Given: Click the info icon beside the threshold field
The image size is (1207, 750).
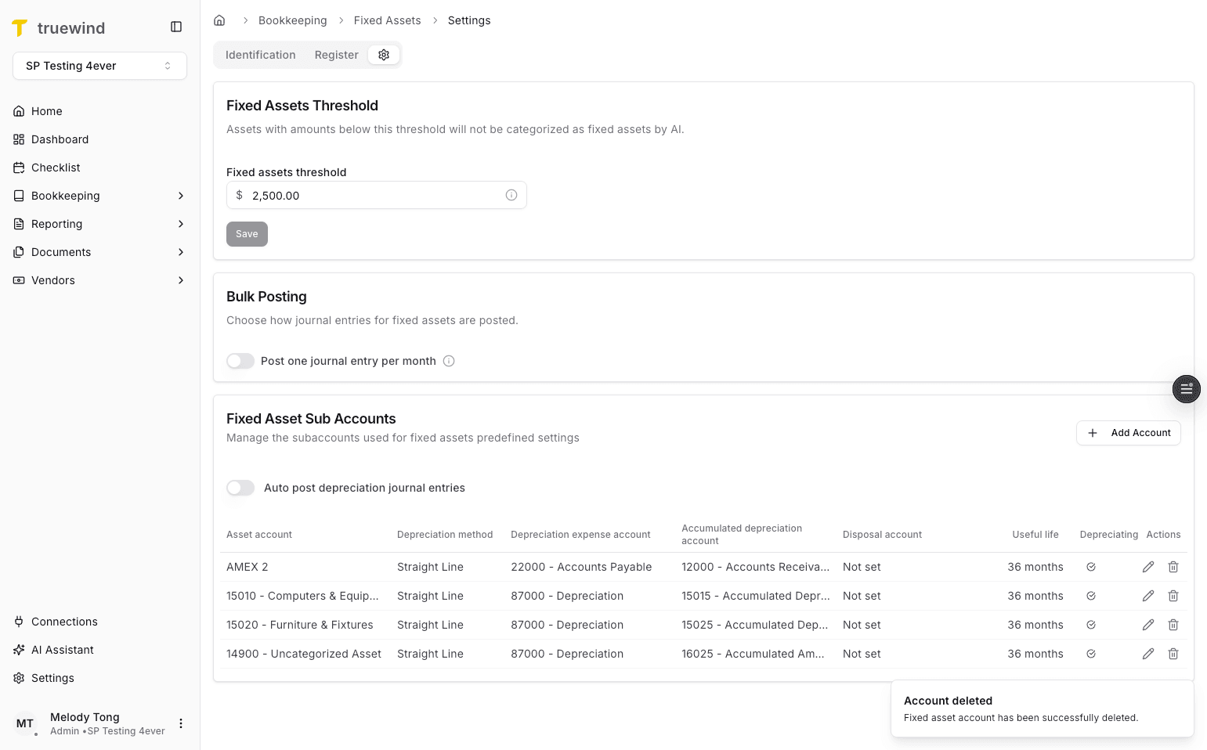Looking at the screenshot, I should (x=511, y=195).
